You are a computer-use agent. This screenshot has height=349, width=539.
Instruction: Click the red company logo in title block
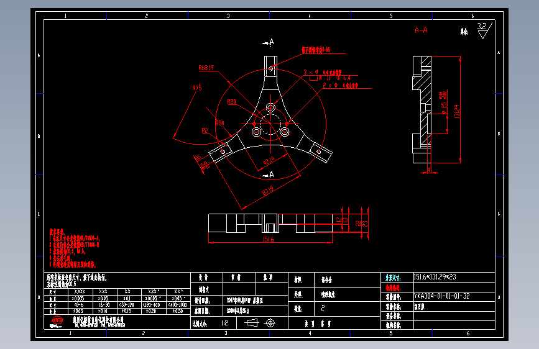[57, 322]
